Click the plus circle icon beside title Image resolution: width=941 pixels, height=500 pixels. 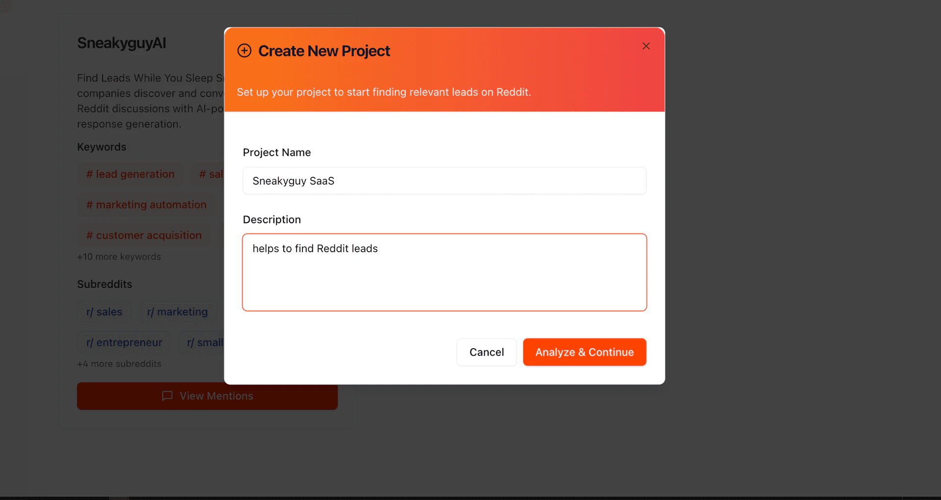tap(244, 50)
